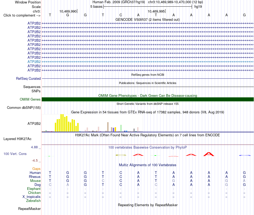Viewport: 254px width, 215px height.
Task: Click the Short Genetic Variants dbSNP title
Action: coord(148,104)
